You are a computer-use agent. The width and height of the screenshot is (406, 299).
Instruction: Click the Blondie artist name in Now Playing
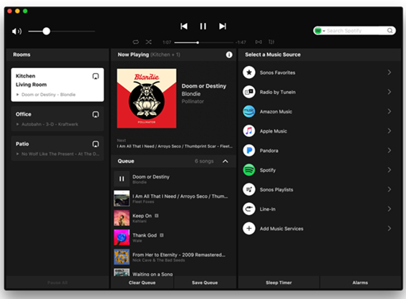[x=191, y=94]
